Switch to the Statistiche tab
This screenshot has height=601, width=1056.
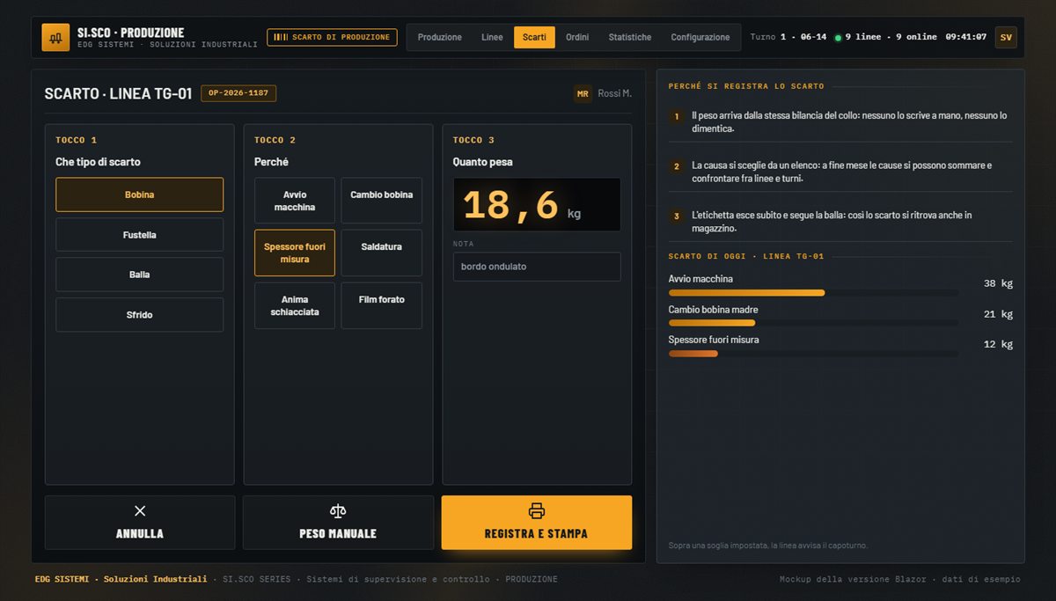click(630, 37)
